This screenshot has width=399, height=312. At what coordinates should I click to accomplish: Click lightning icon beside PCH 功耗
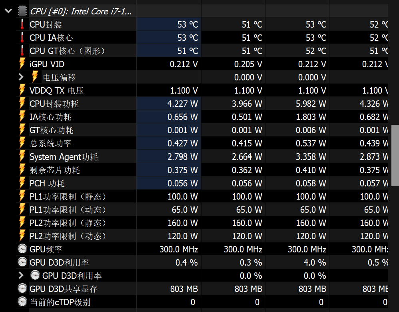22,183
